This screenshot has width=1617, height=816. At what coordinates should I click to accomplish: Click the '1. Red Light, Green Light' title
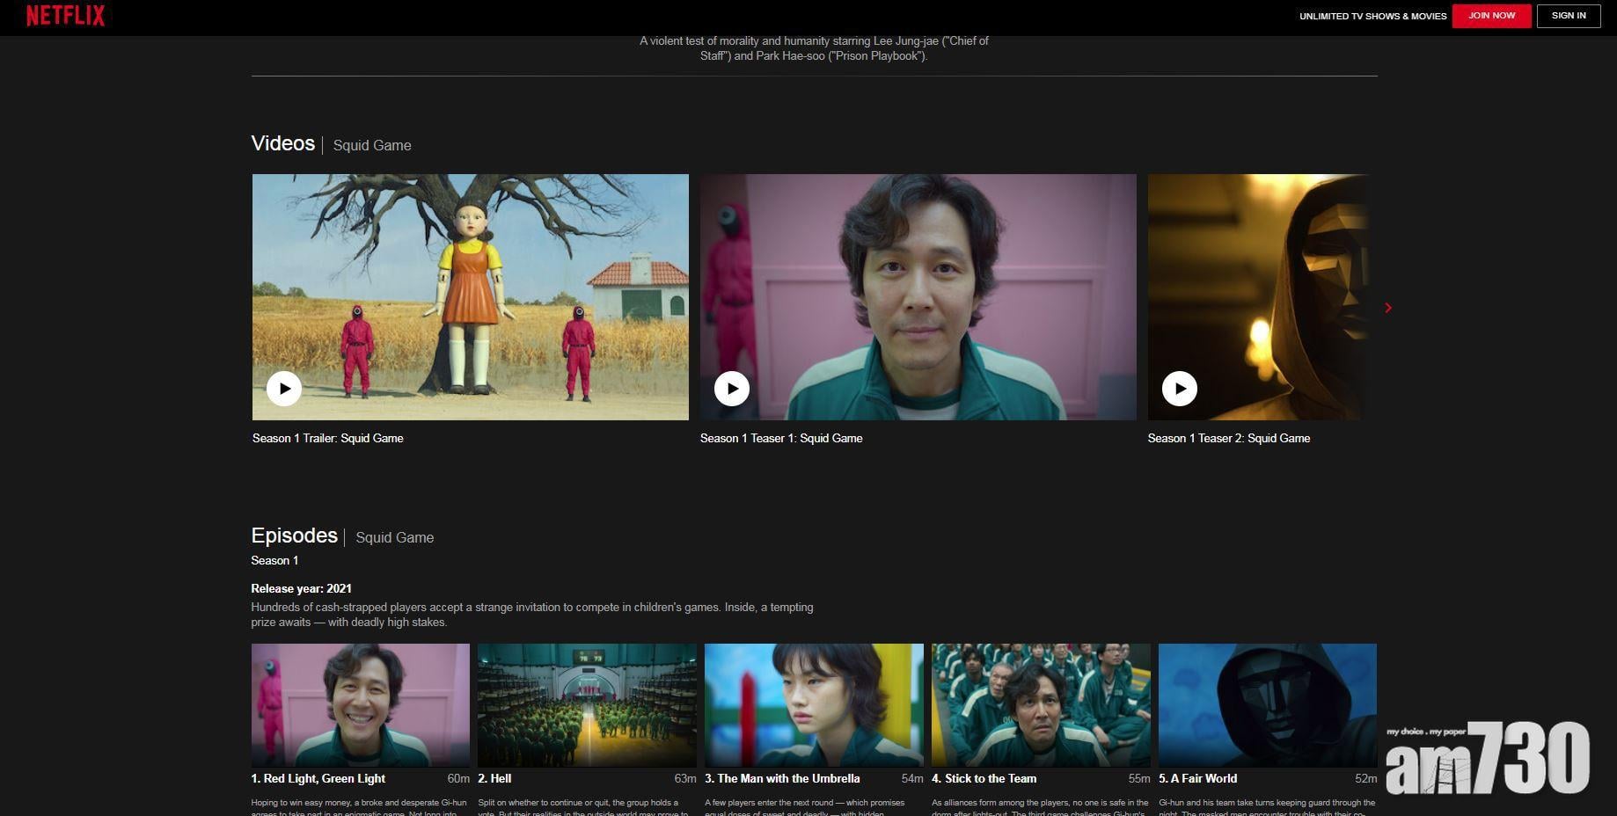click(x=318, y=778)
